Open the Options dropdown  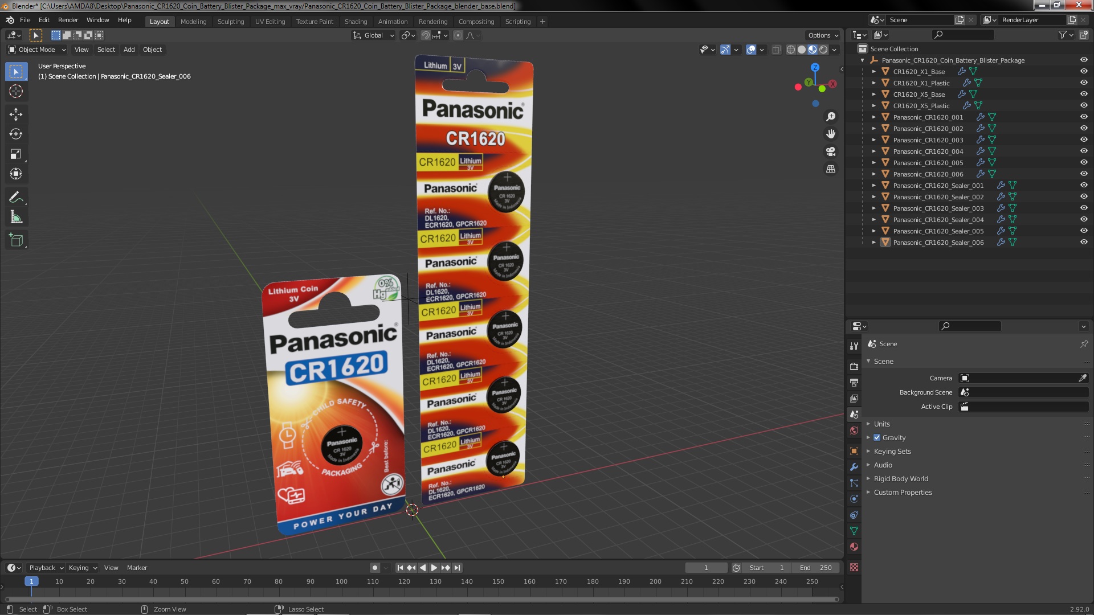[x=823, y=35]
